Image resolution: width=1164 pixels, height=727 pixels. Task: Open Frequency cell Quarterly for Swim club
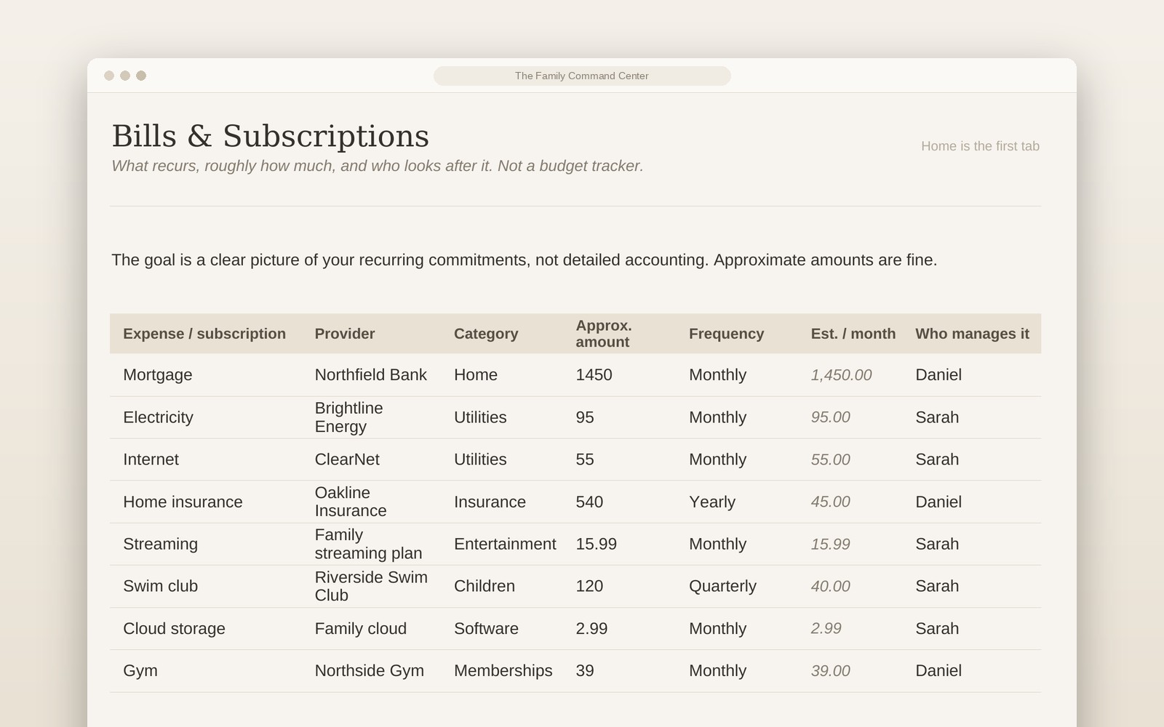722,586
